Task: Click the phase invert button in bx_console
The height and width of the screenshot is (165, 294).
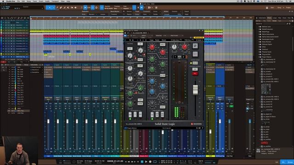Action: click(195, 46)
